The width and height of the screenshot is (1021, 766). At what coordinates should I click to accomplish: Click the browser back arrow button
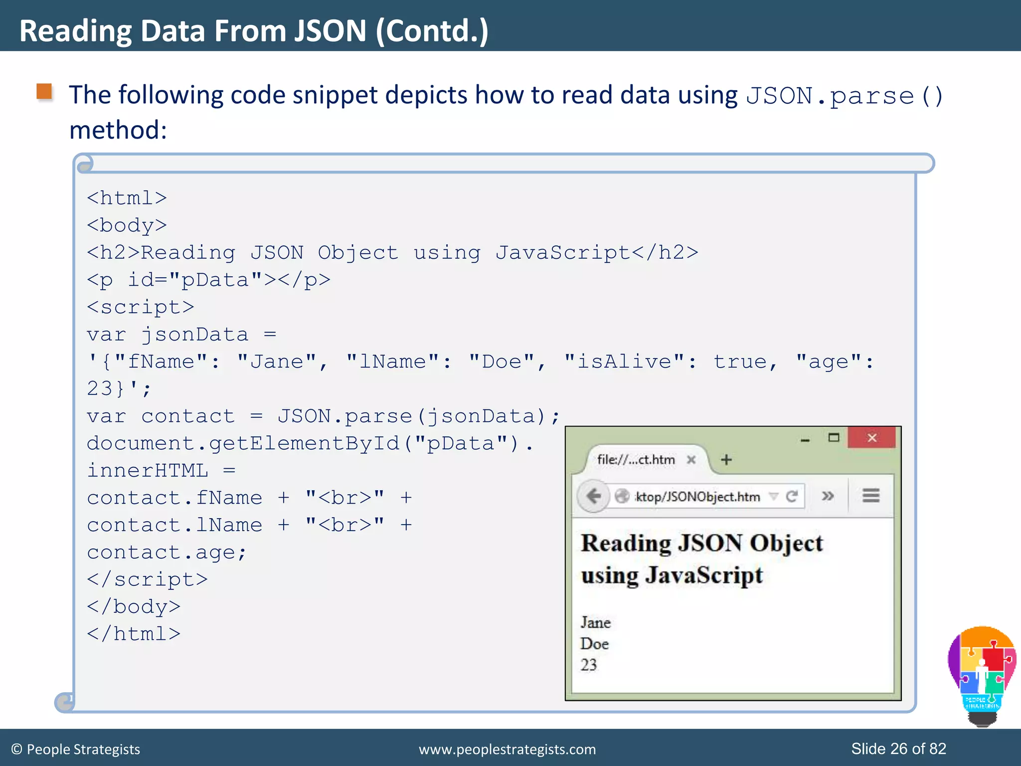[x=593, y=496]
